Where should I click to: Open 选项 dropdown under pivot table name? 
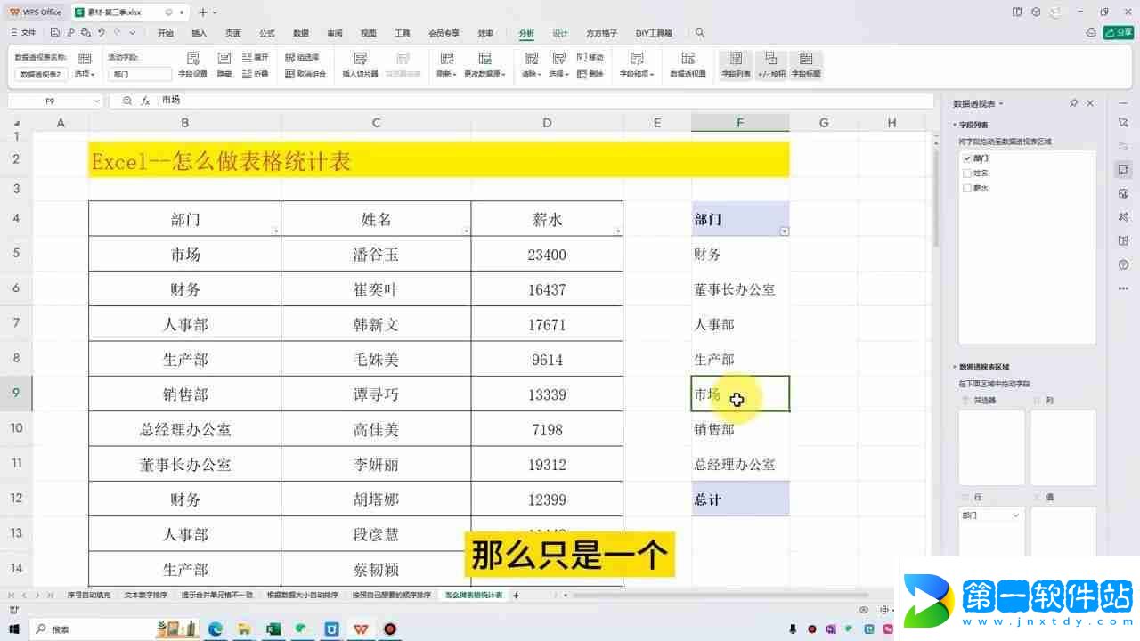tap(84, 75)
